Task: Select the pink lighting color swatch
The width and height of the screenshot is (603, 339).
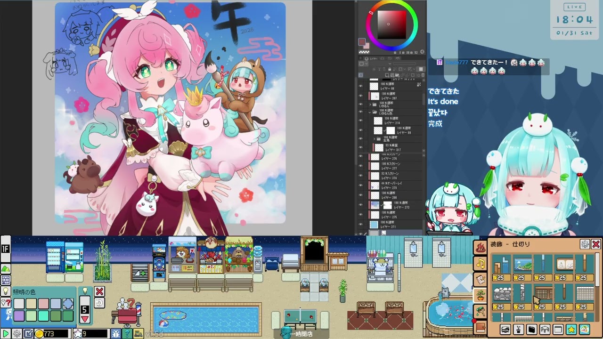Action: coord(43,304)
